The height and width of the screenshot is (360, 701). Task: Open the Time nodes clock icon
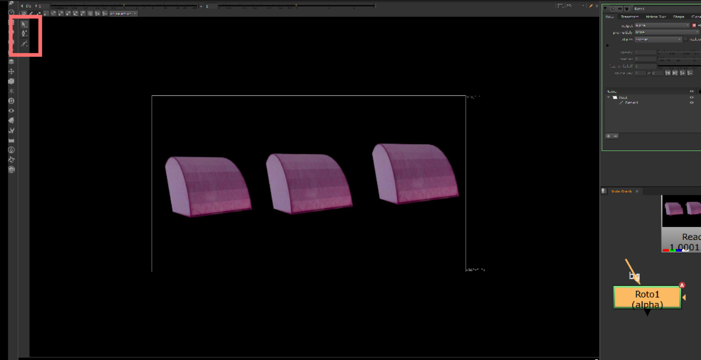pyautogui.click(x=11, y=12)
